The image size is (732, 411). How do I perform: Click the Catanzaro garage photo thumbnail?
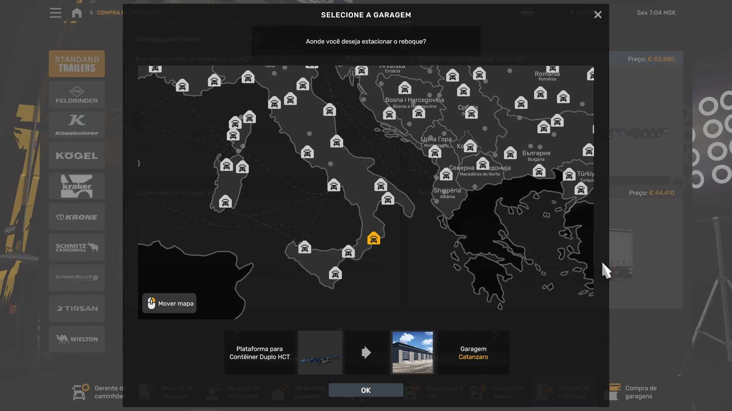click(413, 352)
